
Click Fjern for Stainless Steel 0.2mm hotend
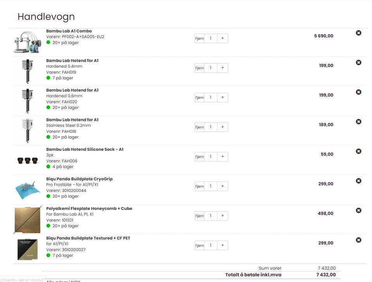(x=199, y=127)
